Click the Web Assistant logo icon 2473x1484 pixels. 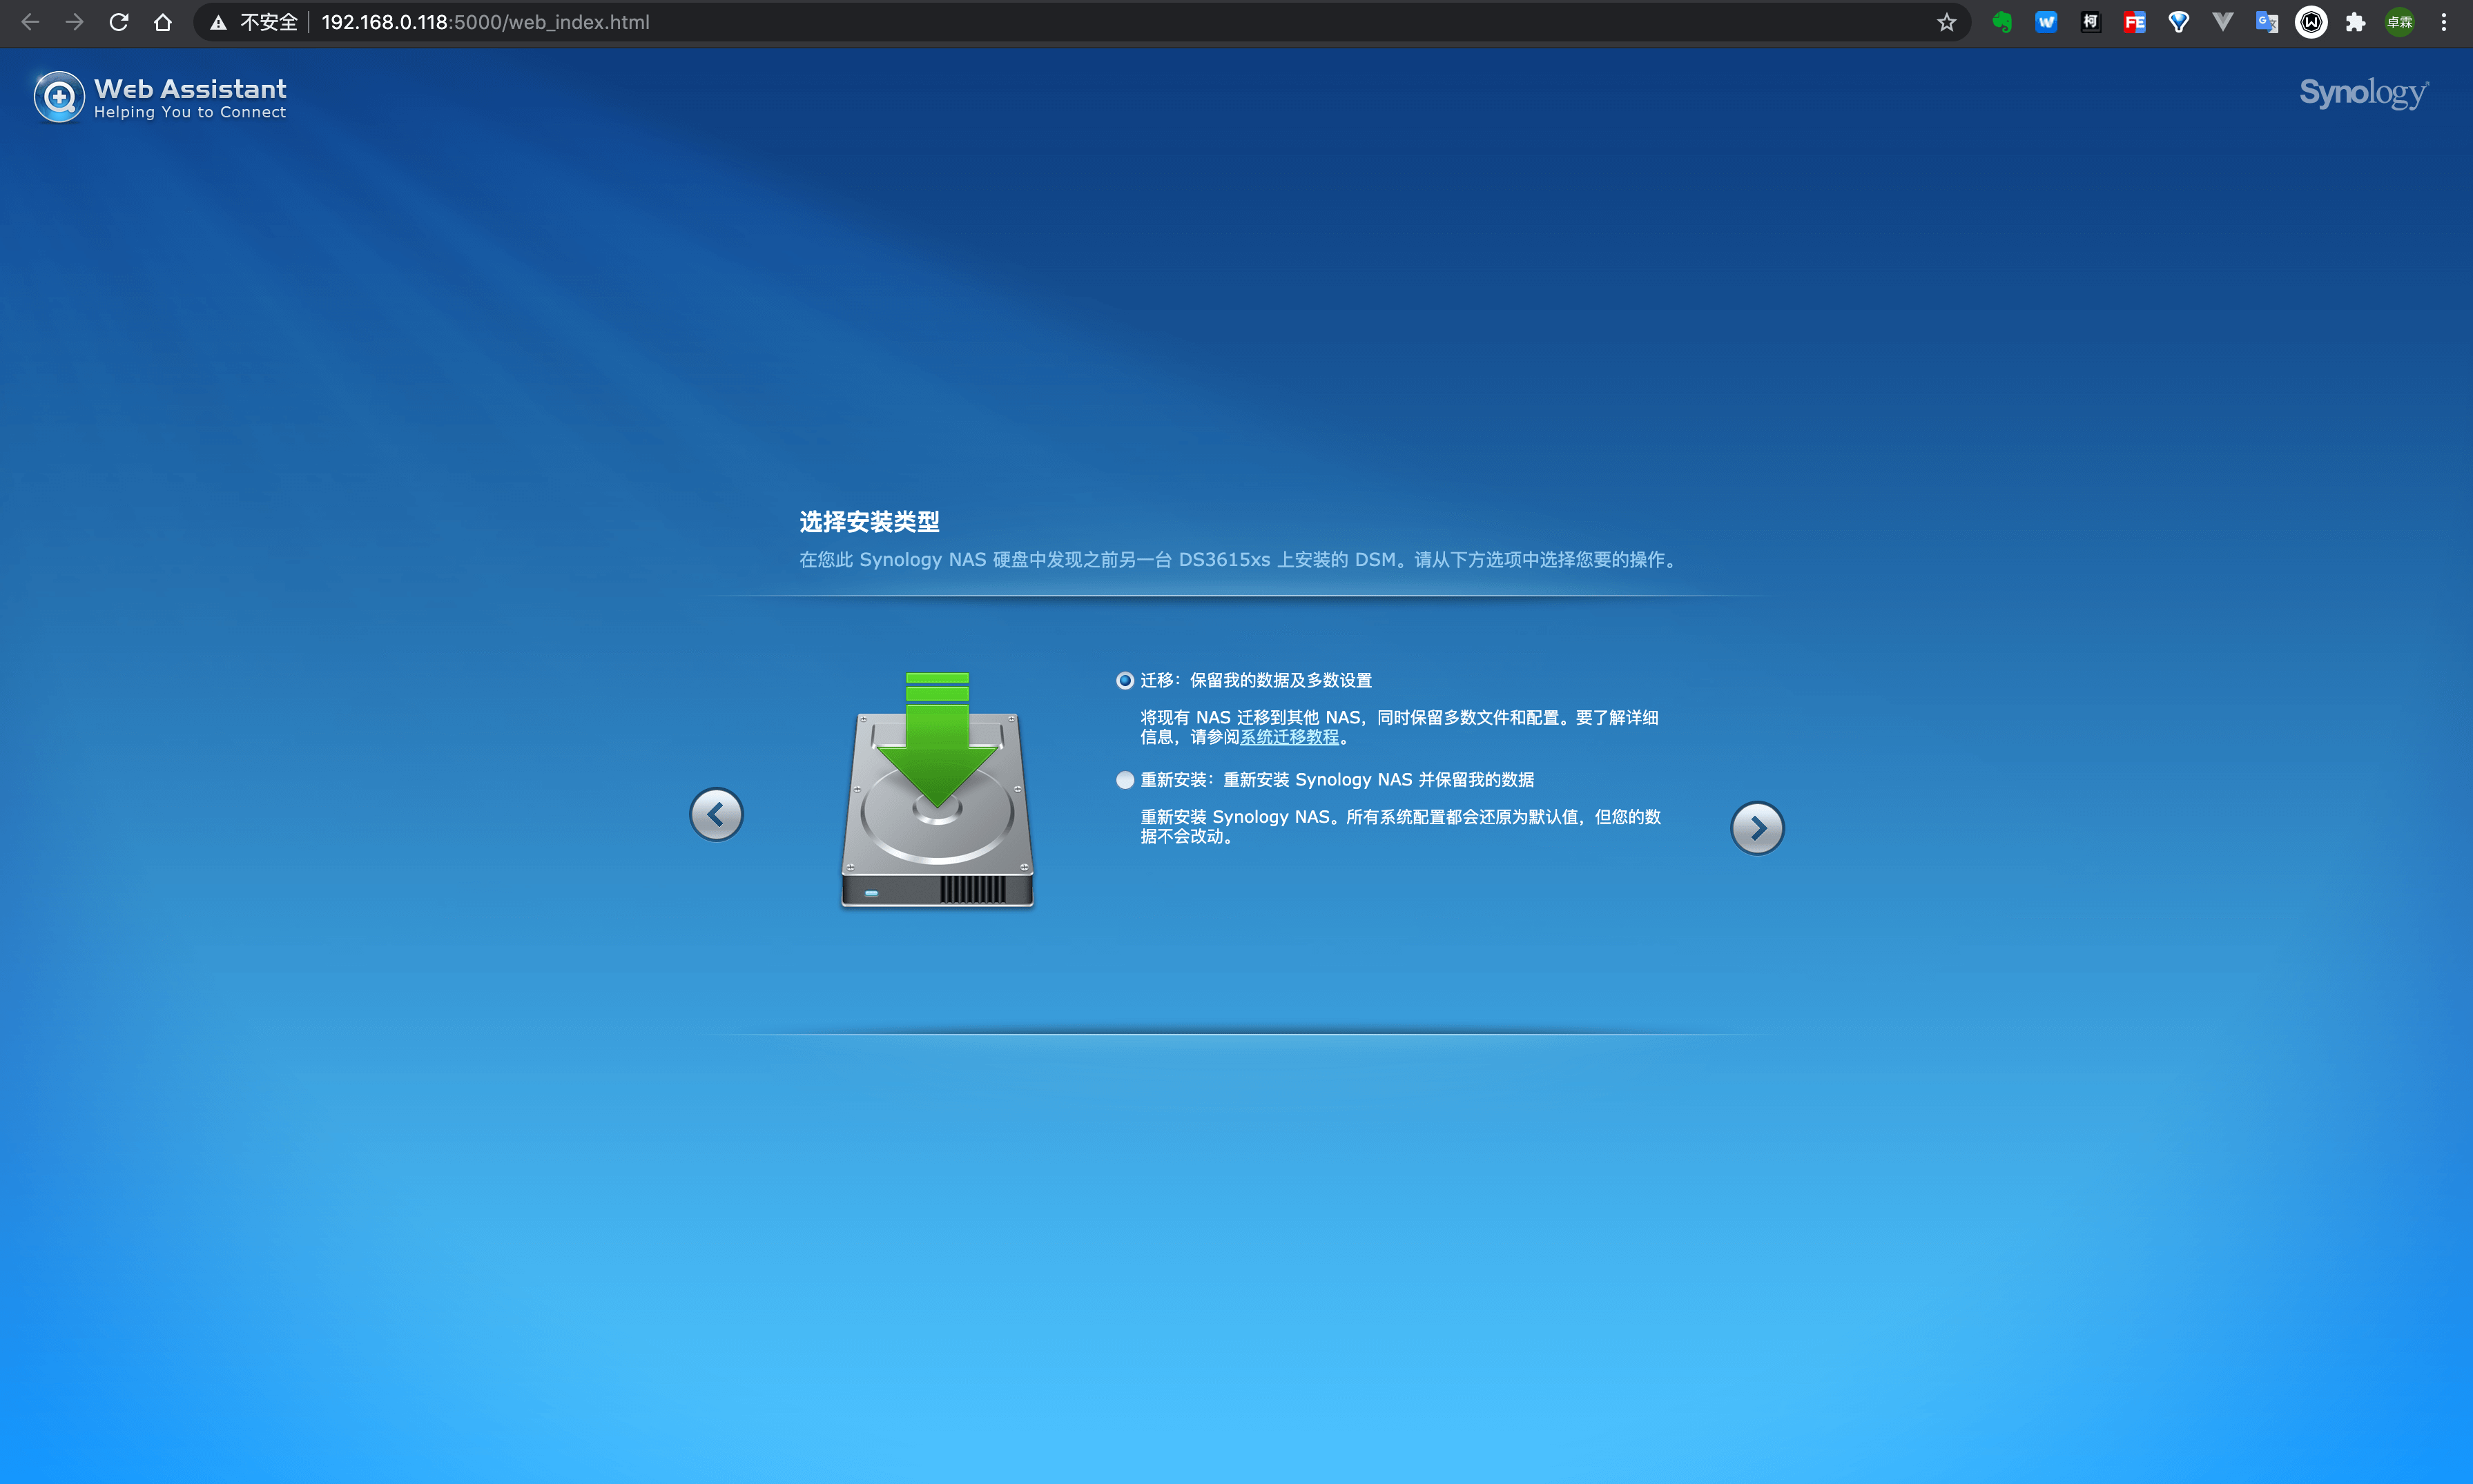59,97
